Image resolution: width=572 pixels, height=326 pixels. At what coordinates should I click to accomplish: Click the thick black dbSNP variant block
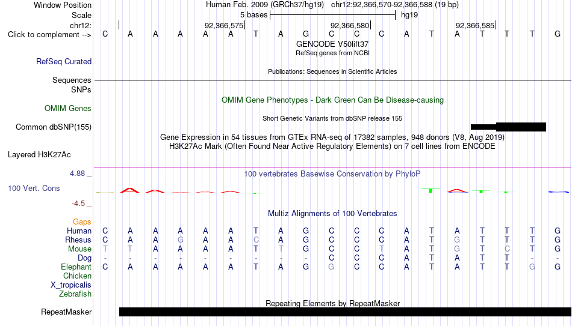click(521, 127)
